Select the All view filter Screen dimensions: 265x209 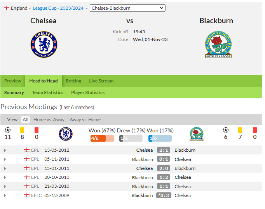click(26, 120)
